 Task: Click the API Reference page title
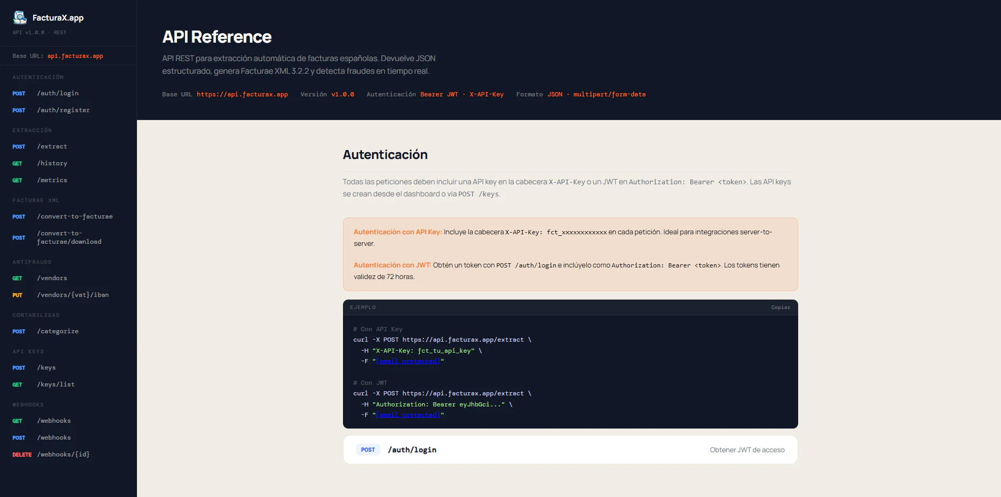point(217,37)
